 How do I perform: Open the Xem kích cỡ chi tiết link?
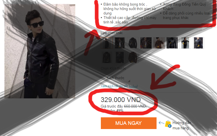click(x=114, y=86)
